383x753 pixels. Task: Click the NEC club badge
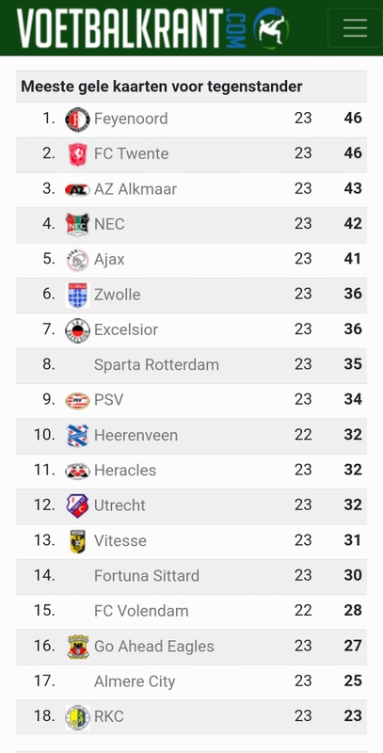[x=77, y=224]
